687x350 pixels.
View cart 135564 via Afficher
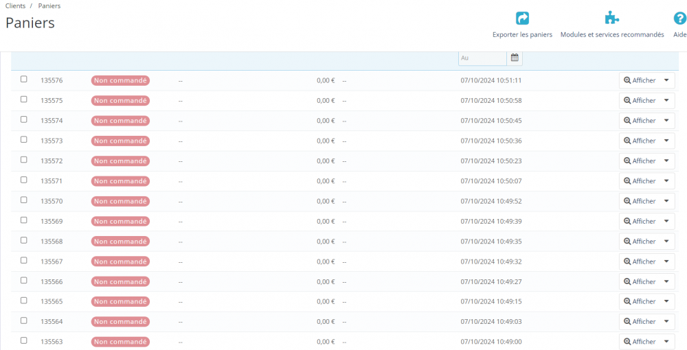[x=640, y=322]
